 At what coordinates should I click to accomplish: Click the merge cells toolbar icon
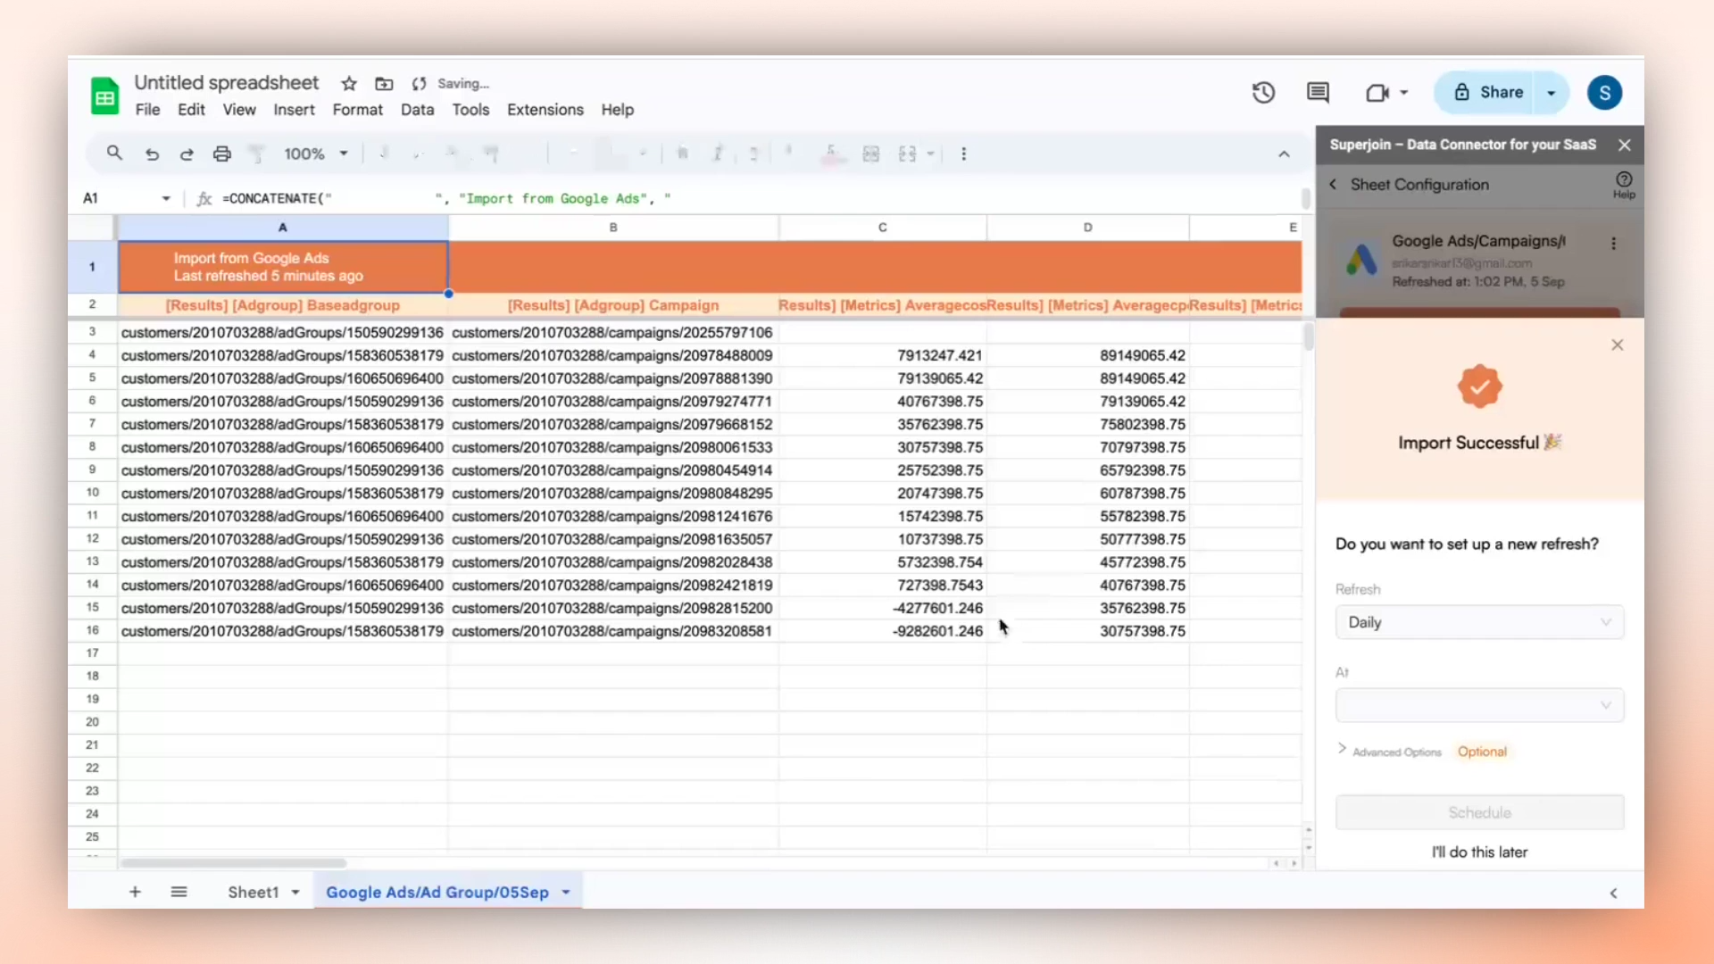point(907,154)
